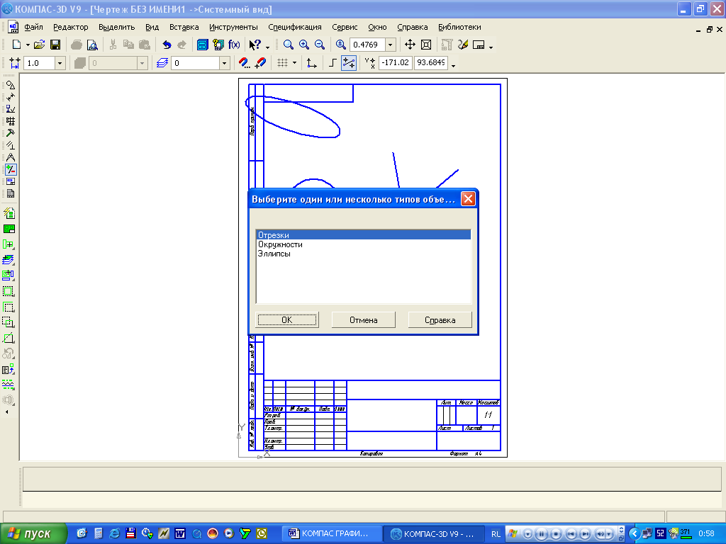Image resolution: width=726 pixels, height=544 pixels.
Task: Zoom out with the minus magnifier
Action: tap(320, 45)
